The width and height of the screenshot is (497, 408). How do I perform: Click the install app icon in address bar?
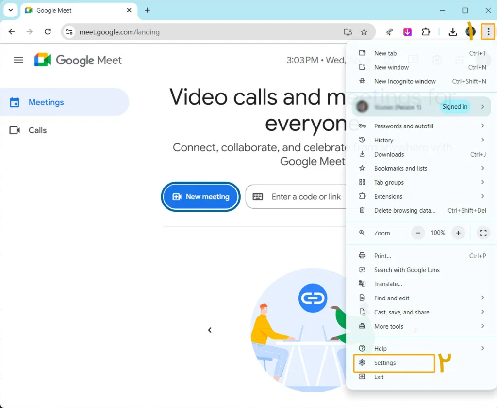tap(348, 32)
